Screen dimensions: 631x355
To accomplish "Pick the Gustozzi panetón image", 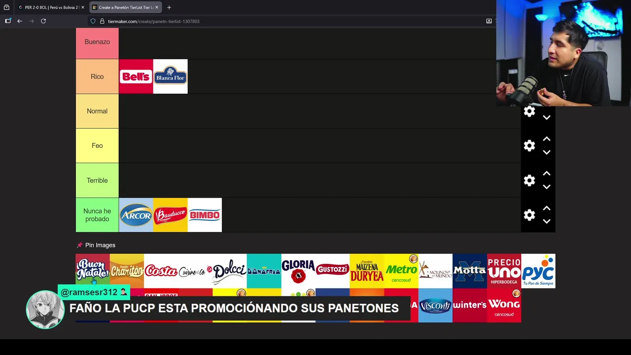I will (333, 271).
